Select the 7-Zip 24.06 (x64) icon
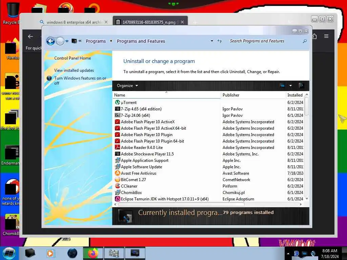The width and height of the screenshot is (347, 260). (118, 115)
